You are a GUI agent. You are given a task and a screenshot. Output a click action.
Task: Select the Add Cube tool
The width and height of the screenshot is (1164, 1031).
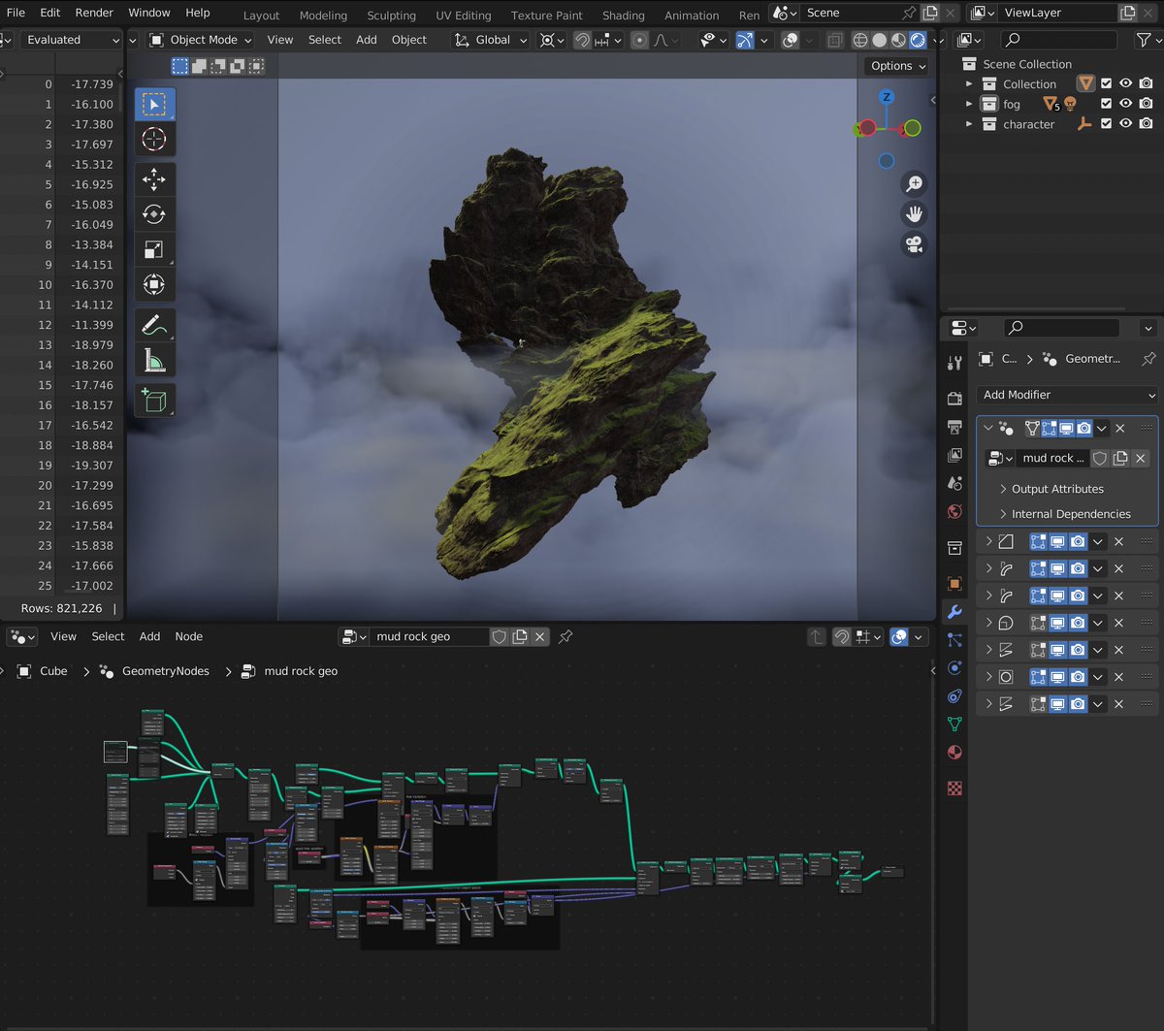point(153,400)
